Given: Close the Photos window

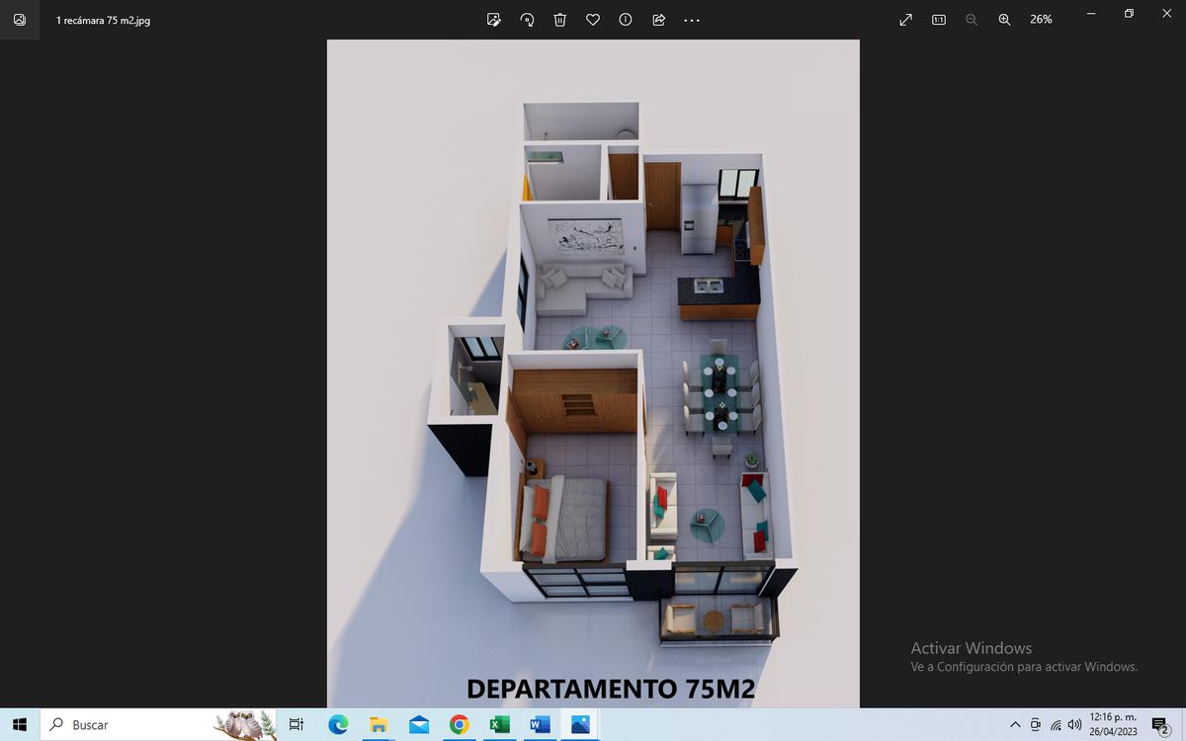Looking at the screenshot, I should pos(1166,14).
